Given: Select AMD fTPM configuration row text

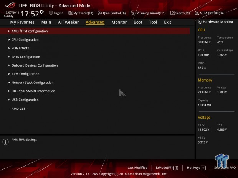Looking at the screenshot, I should pos(30,31).
